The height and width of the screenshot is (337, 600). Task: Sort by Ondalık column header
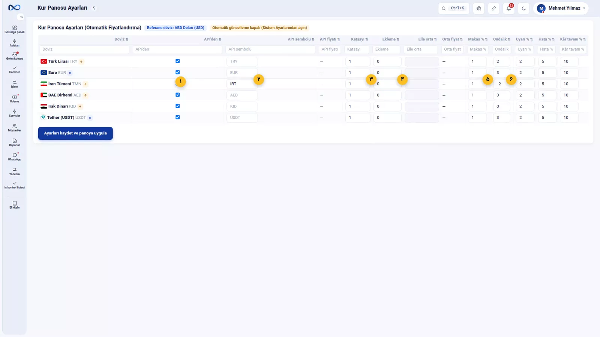tap(502, 39)
